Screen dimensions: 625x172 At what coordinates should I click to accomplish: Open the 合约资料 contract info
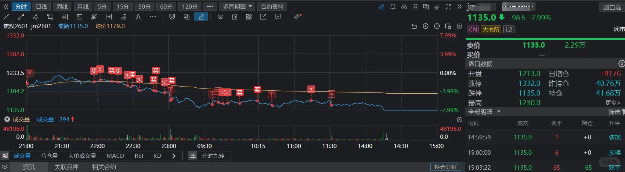[272, 7]
